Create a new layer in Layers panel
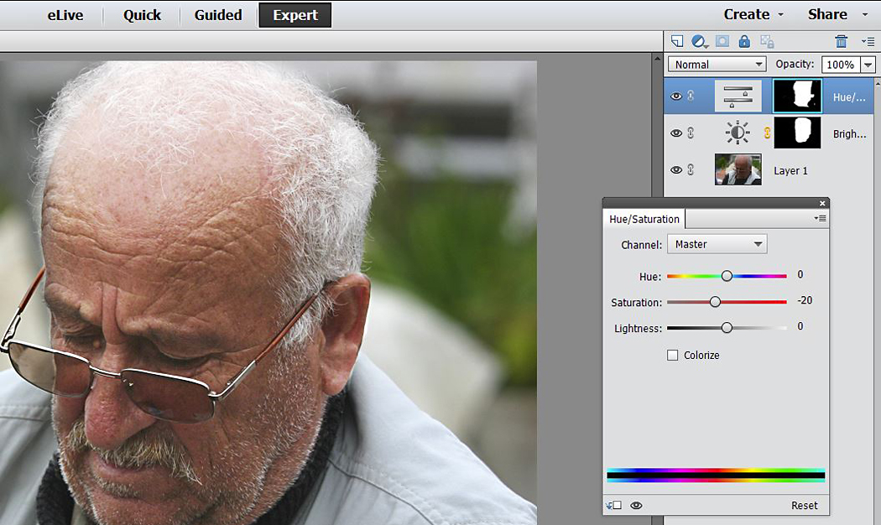 coord(677,41)
